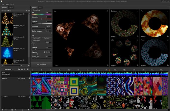This screenshot has height=111, width=170.
Task: Delete track with bottom trash icon
Action: click(x=12, y=110)
